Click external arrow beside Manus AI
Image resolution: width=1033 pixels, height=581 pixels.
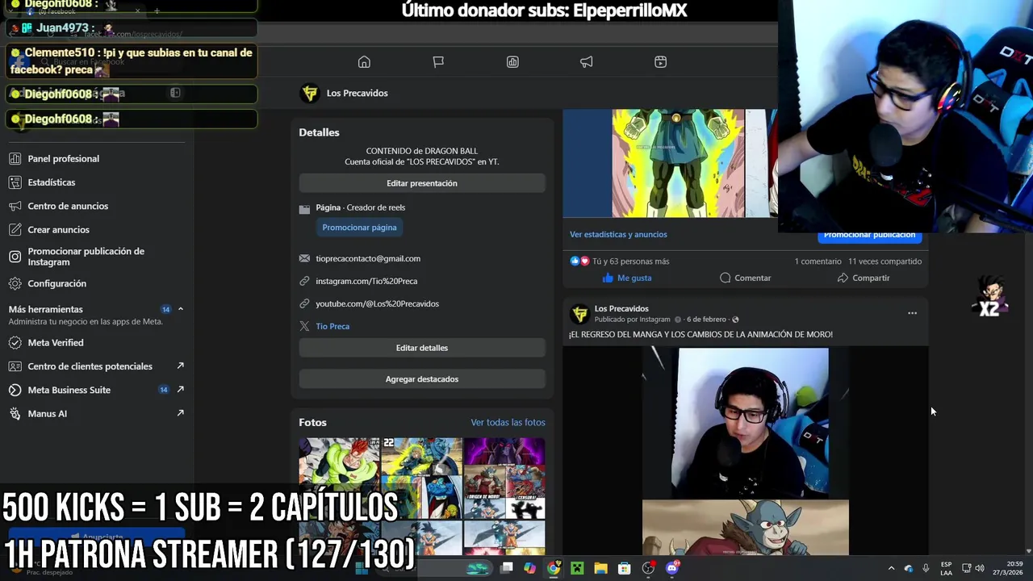point(181,413)
